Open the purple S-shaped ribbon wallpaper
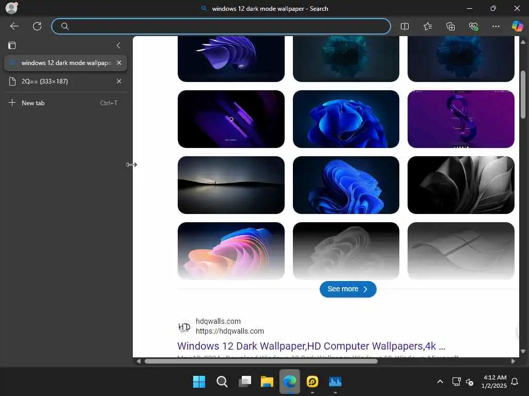This screenshot has width=529, height=396. [x=461, y=119]
